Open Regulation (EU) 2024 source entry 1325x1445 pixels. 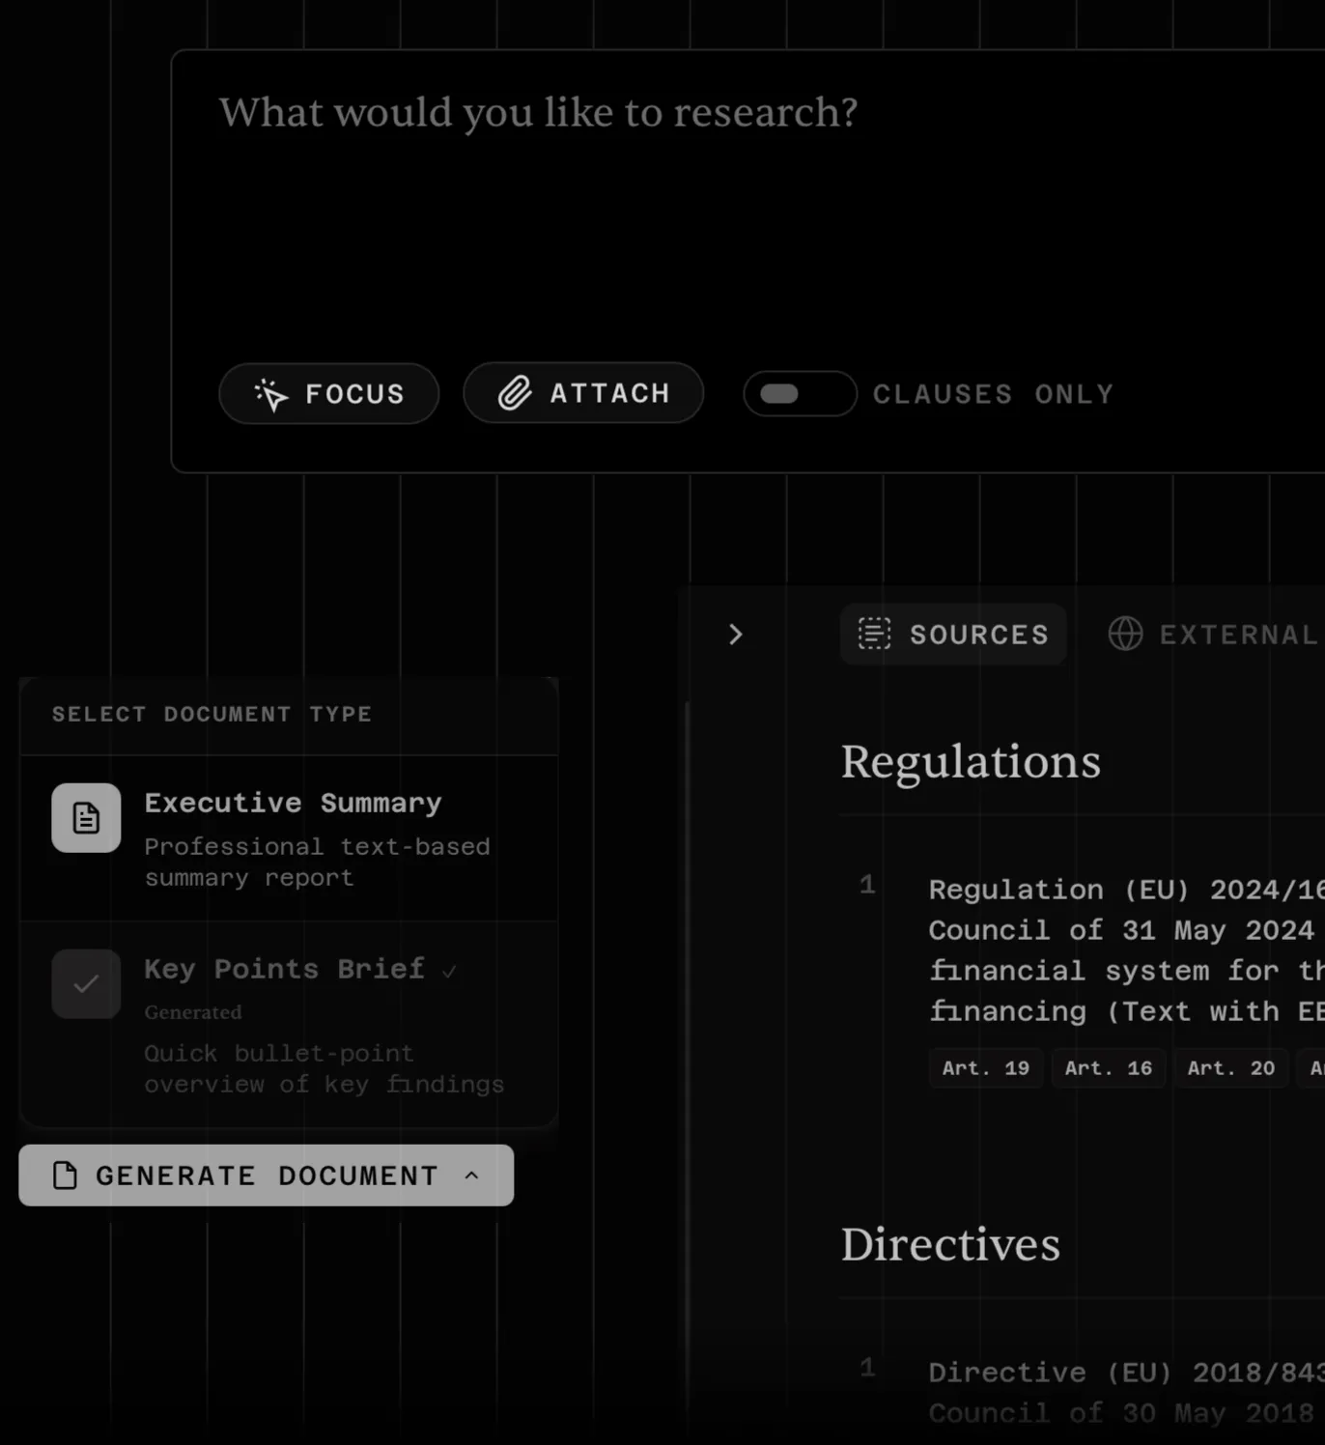[x=1126, y=949]
